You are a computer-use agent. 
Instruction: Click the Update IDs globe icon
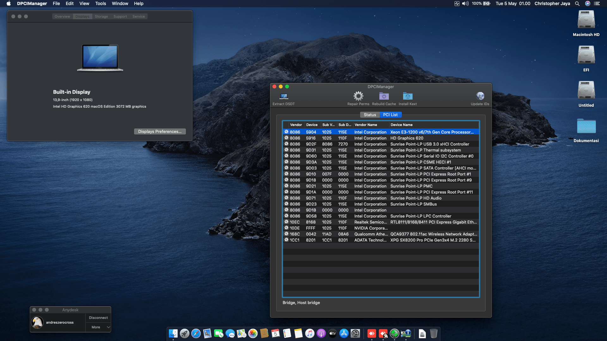point(480,96)
